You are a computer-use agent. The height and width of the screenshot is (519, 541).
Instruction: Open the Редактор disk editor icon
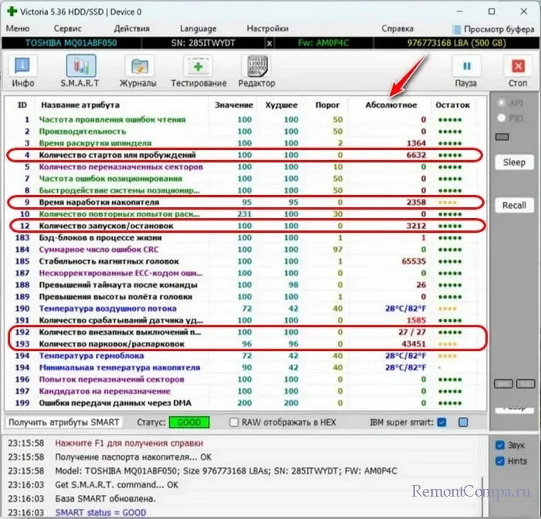256,70
